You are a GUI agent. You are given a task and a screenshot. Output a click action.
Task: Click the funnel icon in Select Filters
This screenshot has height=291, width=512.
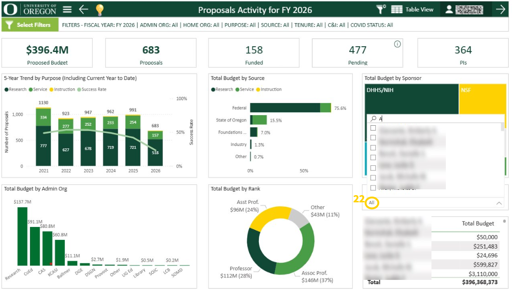coord(9,25)
